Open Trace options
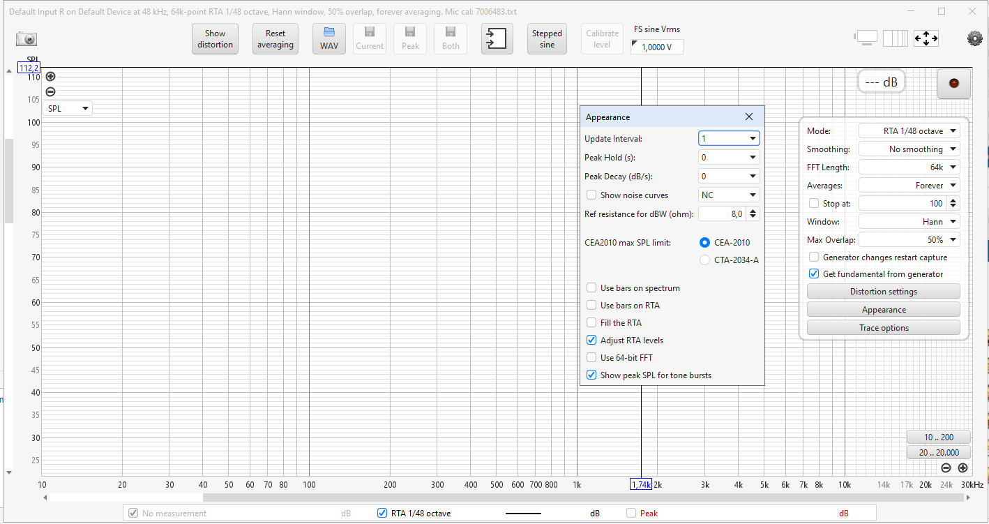The width and height of the screenshot is (989, 524). click(884, 328)
